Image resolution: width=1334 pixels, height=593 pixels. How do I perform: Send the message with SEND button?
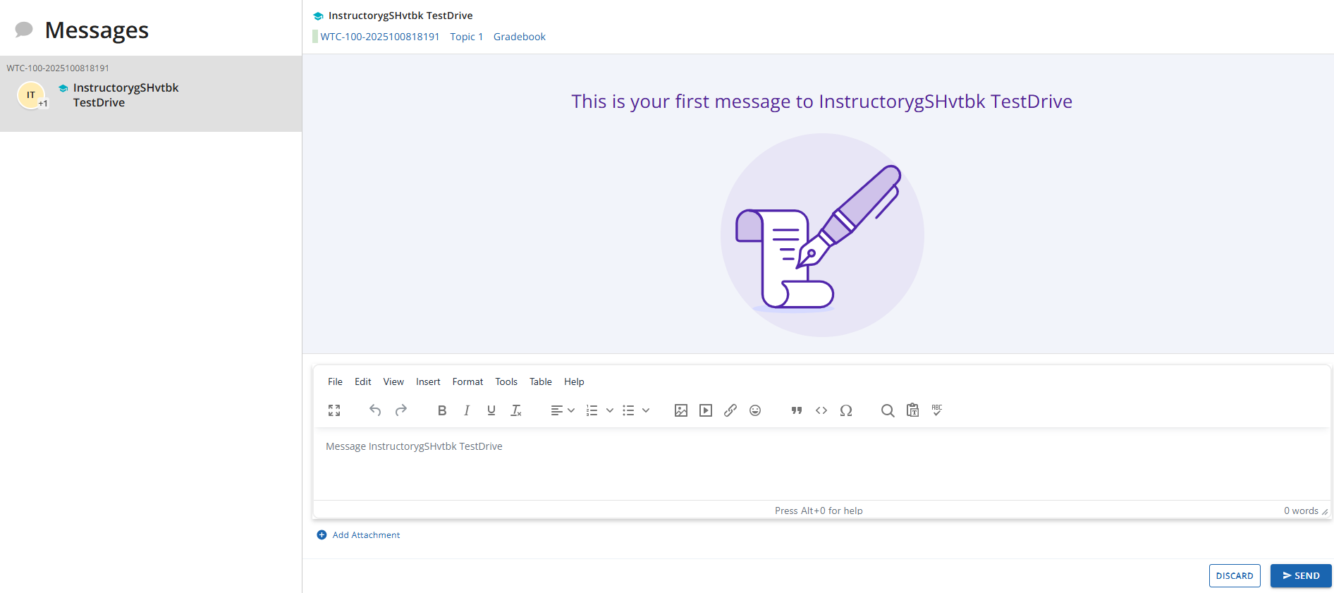point(1301,575)
